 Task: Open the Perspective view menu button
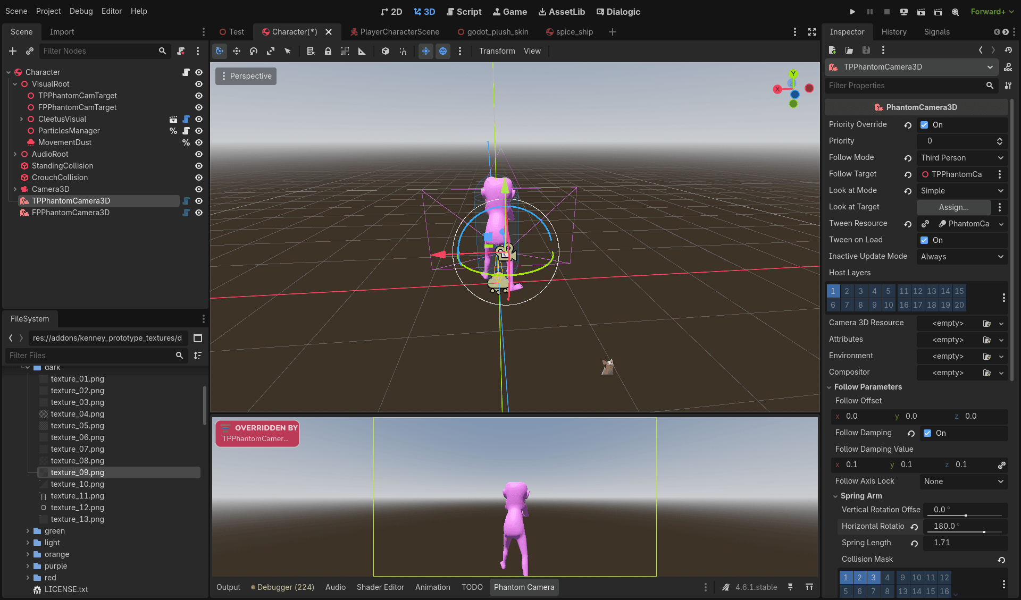(246, 76)
